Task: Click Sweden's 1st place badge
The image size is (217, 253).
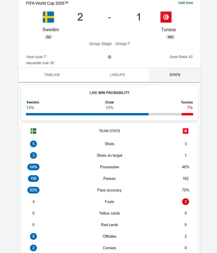Action: (x=48, y=37)
